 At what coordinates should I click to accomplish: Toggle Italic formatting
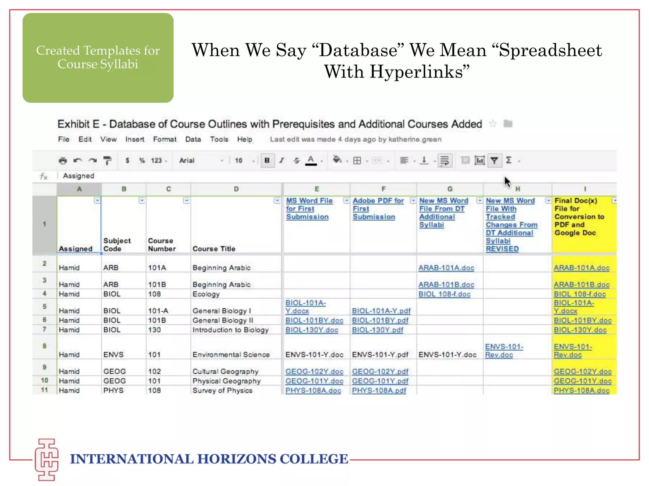click(281, 160)
